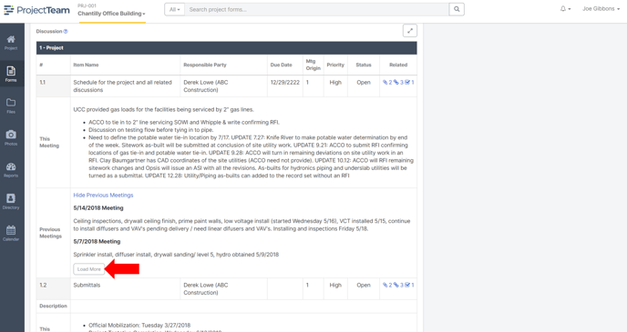Open the Directory sidebar icon
This screenshot has width=627, height=332.
pyautogui.click(x=11, y=202)
